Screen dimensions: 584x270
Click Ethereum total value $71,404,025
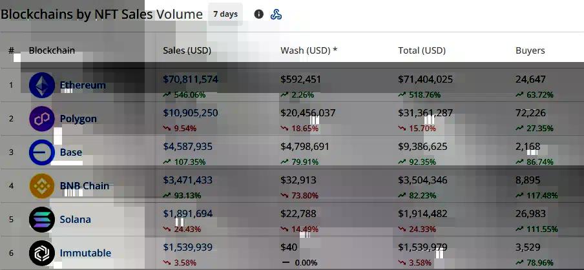[x=425, y=79]
